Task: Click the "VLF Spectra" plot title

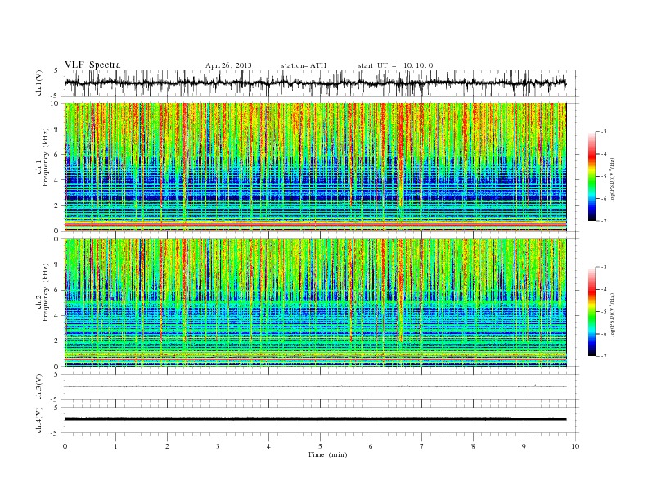Action: pyautogui.click(x=92, y=65)
